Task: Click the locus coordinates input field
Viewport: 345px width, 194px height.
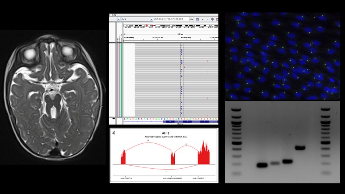Action: coord(171,19)
